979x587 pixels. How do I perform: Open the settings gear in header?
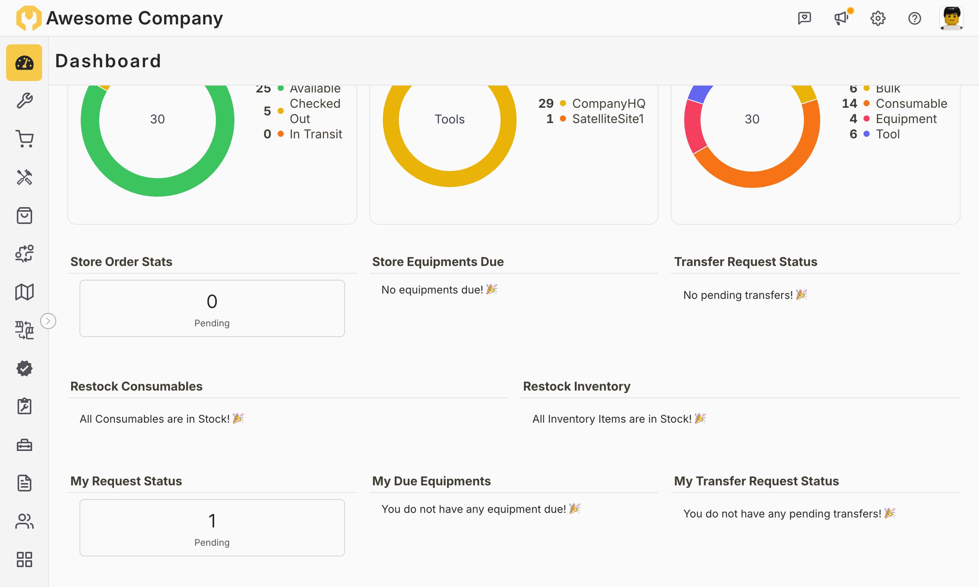(x=877, y=18)
